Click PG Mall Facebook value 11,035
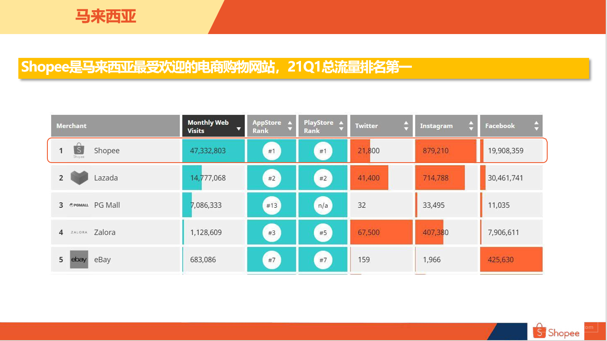This screenshot has height=341, width=607. click(499, 205)
